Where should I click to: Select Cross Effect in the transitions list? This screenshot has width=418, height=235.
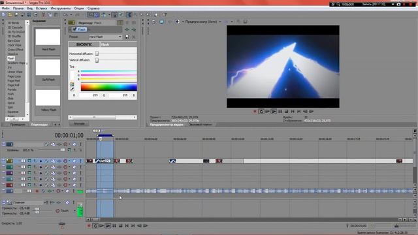[x=16, y=50]
